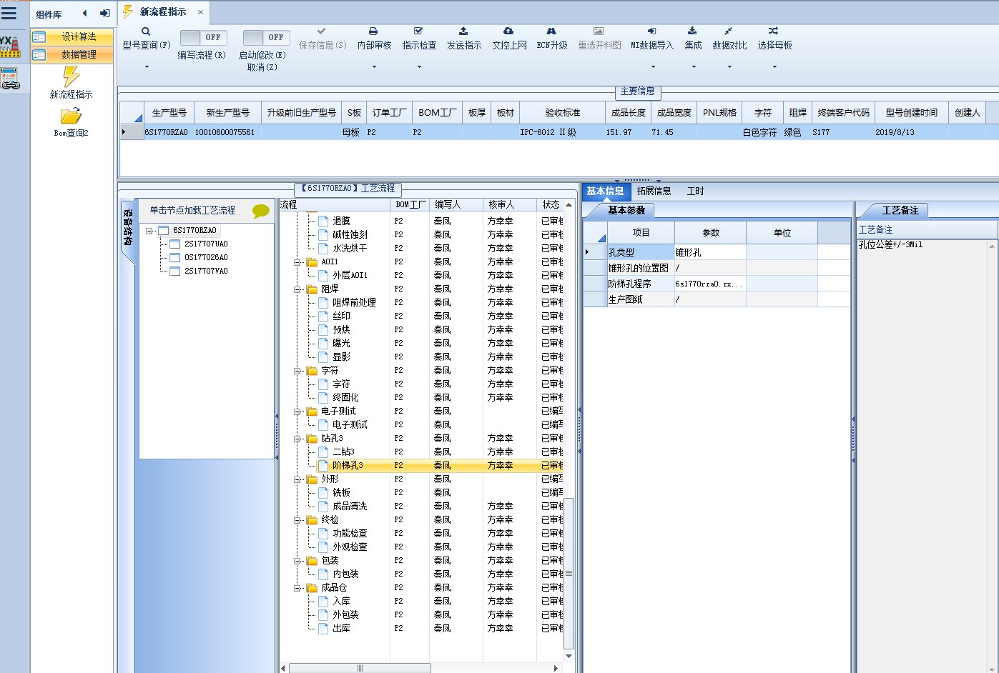Switch to the 拓展信息 tab
Image resolution: width=999 pixels, height=673 pixels.
654,191
